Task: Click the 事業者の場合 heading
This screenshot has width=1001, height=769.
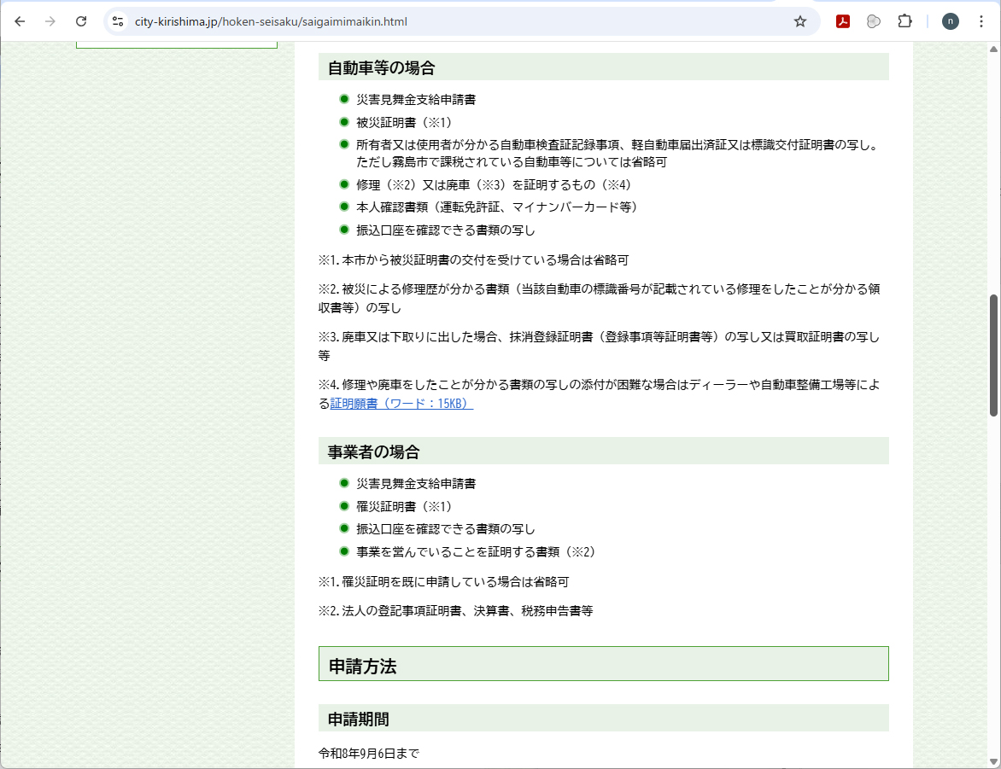Action: pyautogui.click(x=373, y=451)
